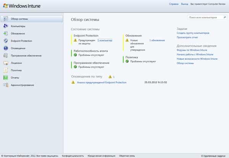Click the Работоспособность агента heading
Screen dimensions: 229x158
[x=91, y=51]
